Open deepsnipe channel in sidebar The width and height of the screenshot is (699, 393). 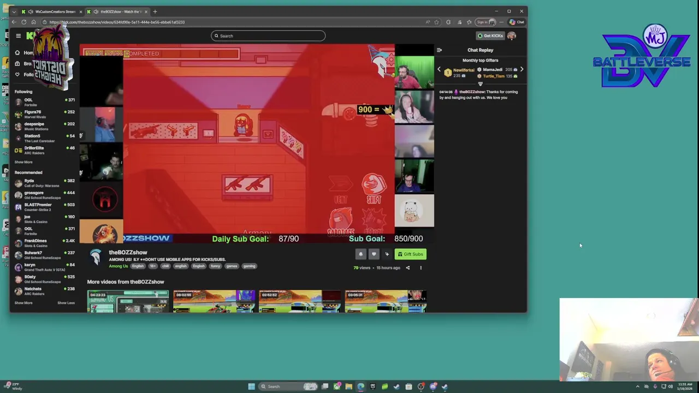tap(45, 126)
